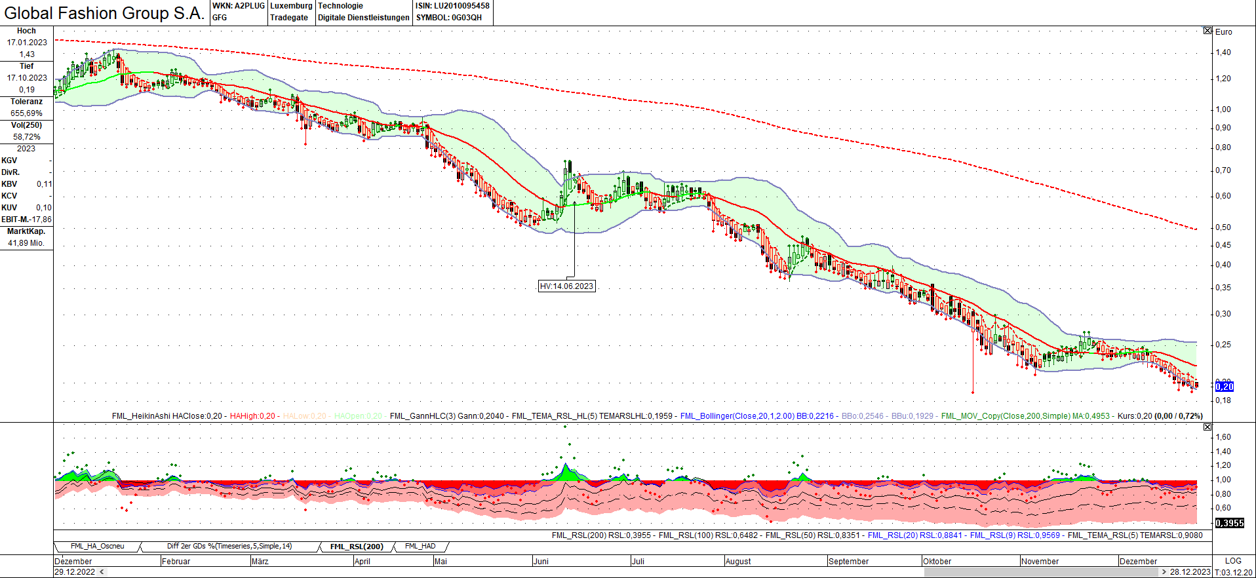This screenshot has height=578, width=1256.
Task: Click the EBIT-M. row label
Action: coord(15,220)
